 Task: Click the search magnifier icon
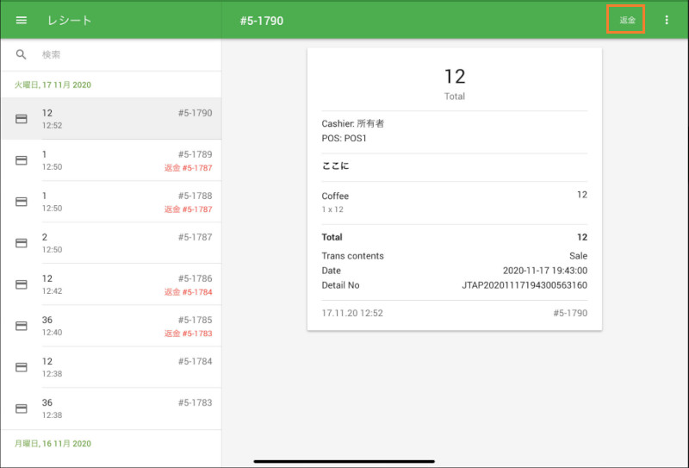click(x=21, y=54)
